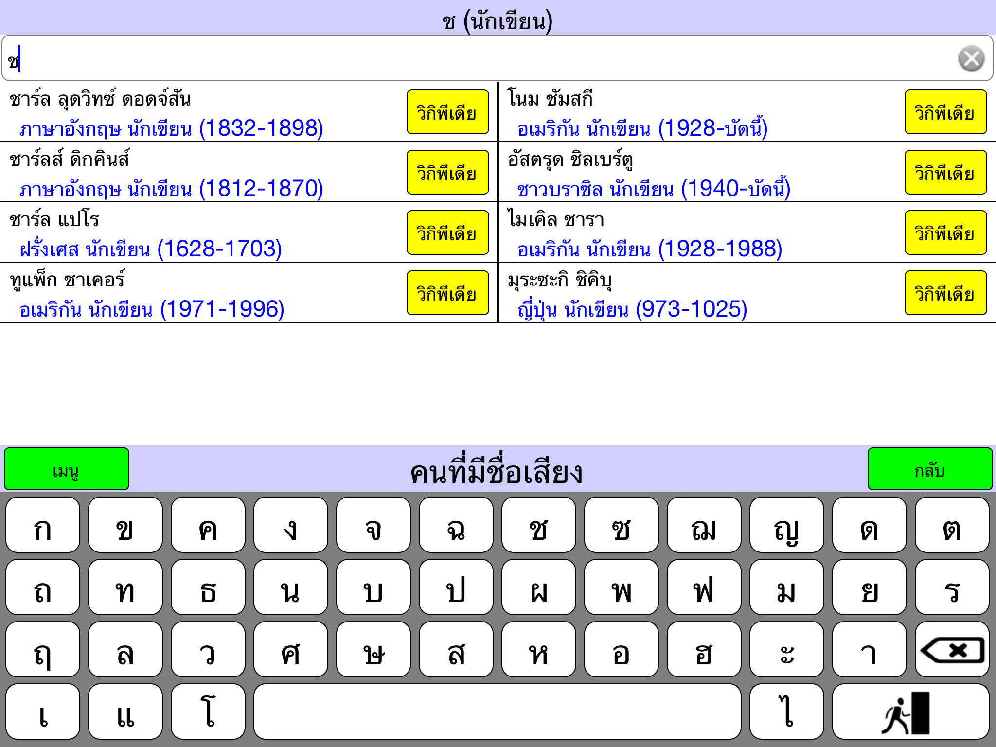Tap the ง key

point(291,525)
